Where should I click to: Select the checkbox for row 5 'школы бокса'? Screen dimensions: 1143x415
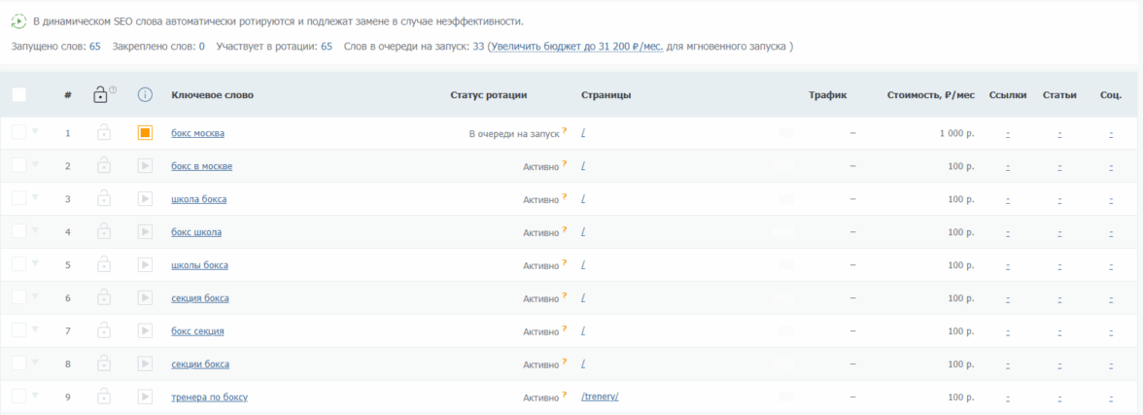pyautogui.click(x=19, y=264)
